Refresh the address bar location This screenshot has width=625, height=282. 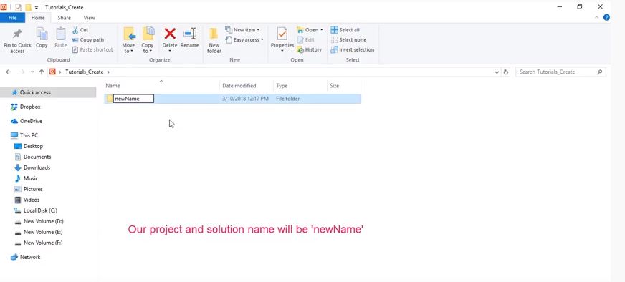[506, 72]
